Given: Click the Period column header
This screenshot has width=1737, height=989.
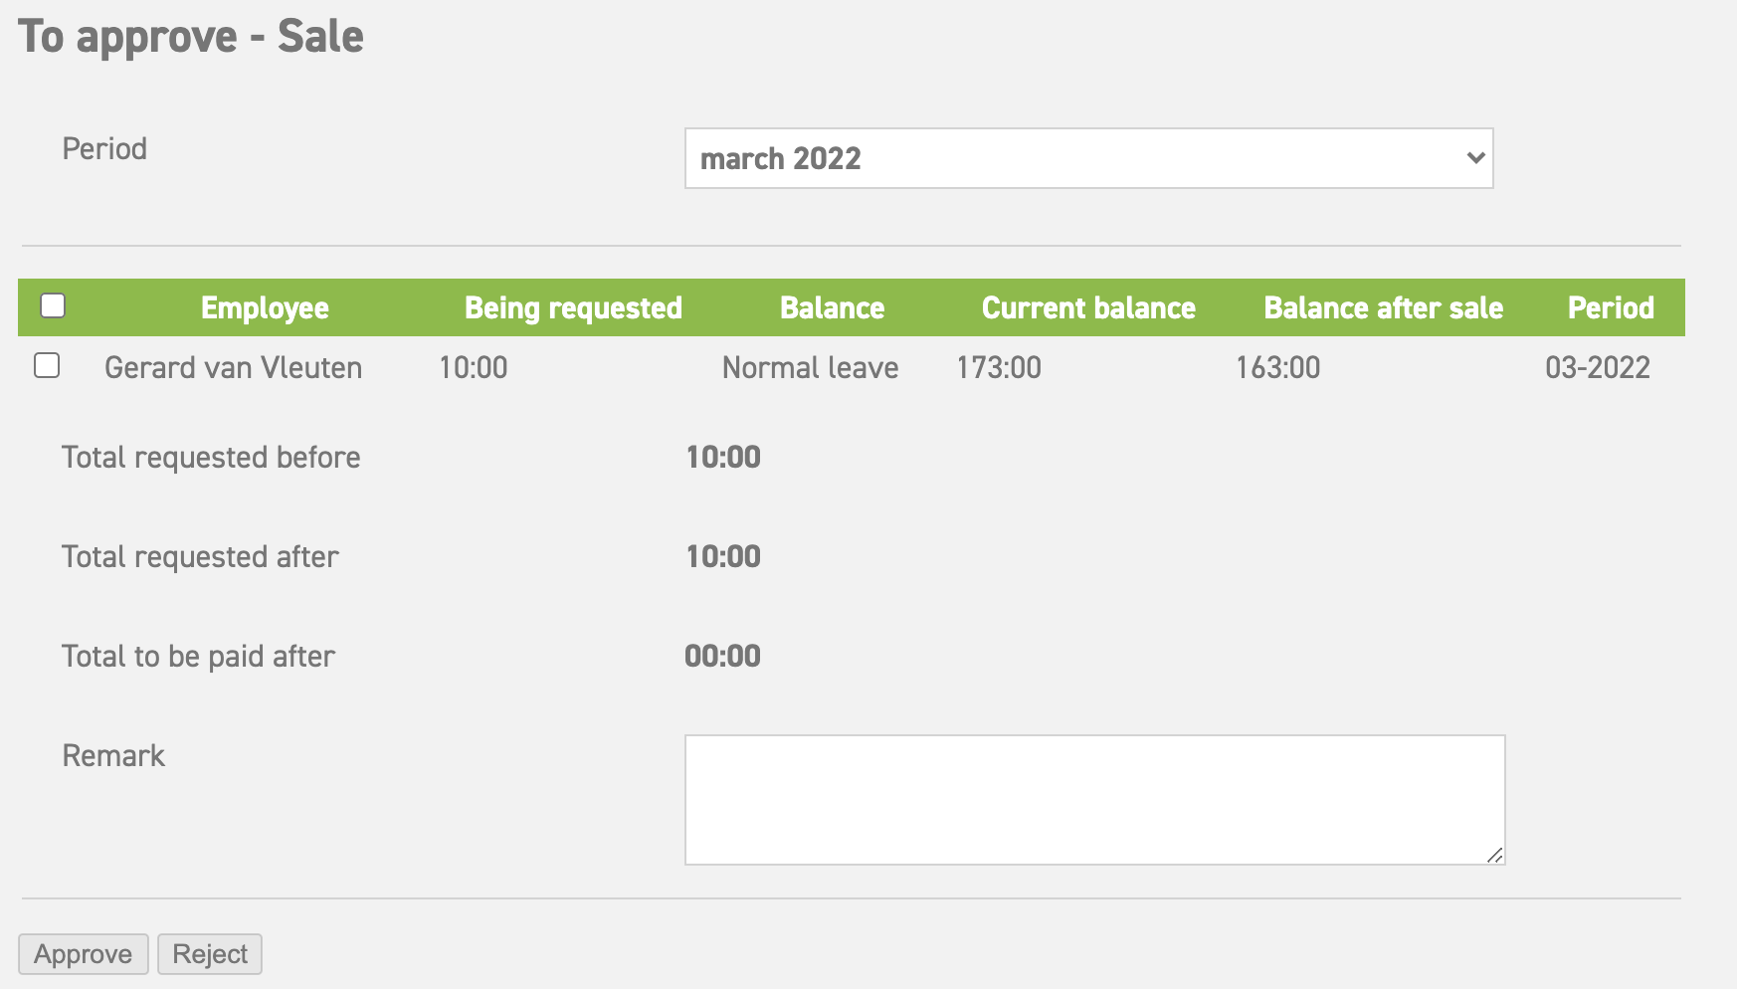Looking at the screenshot, I should tap(1610, 307).
